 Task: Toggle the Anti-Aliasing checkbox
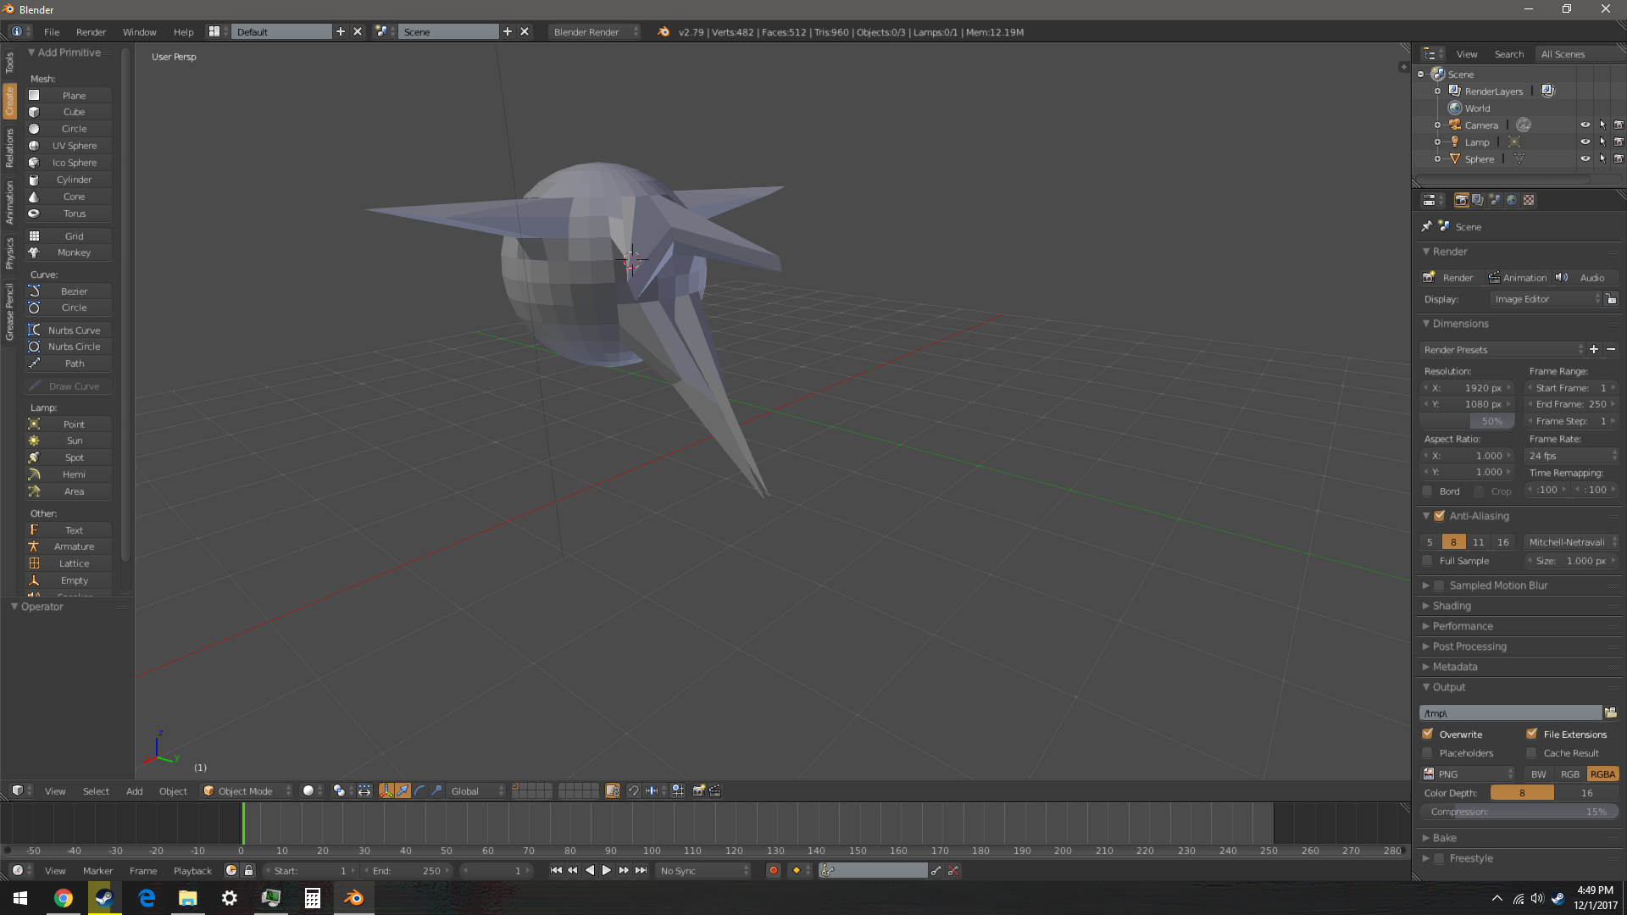(1439, 515)
